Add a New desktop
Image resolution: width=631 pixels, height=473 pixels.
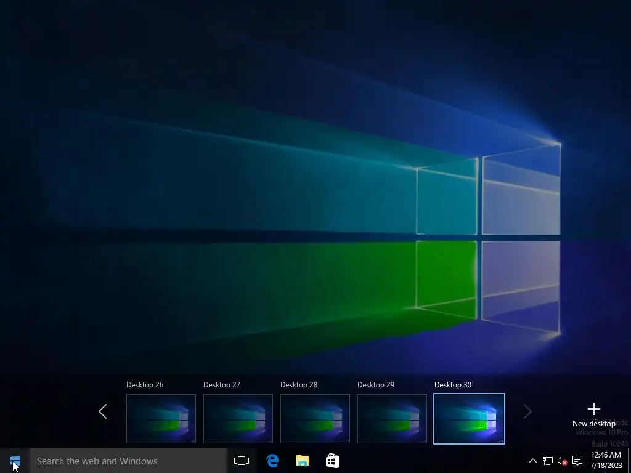594,415
